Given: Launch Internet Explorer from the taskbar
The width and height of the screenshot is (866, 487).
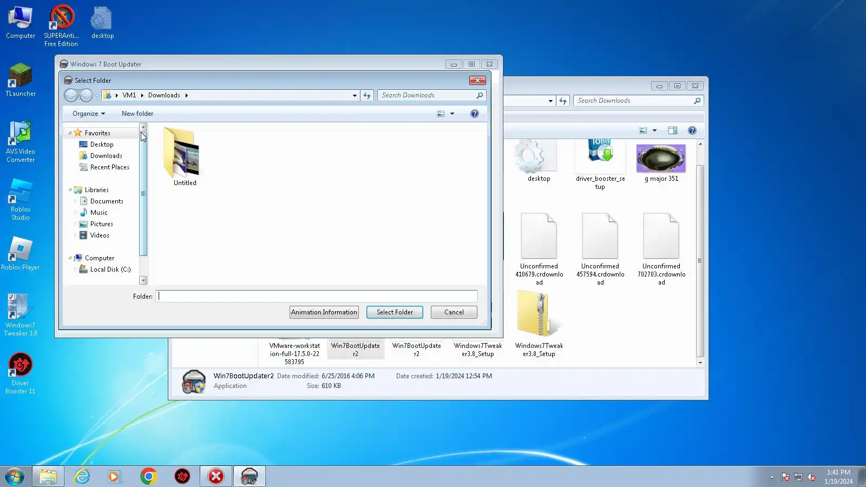Looking at the screenshot, I should [x=82, y=476].
